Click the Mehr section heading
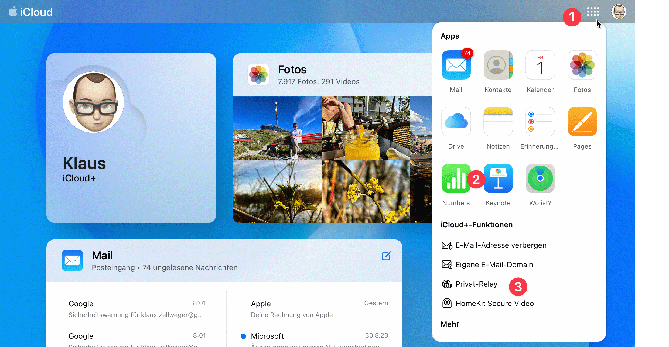 (450, 324)
